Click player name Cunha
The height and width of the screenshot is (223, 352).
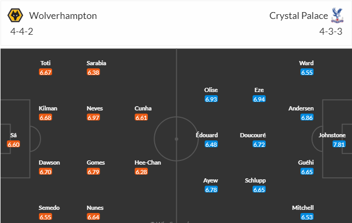pos(143,108)
